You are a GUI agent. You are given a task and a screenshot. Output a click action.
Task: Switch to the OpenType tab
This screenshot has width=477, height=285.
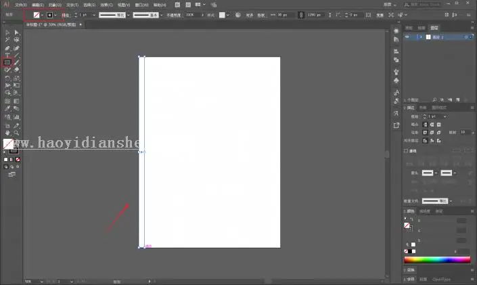pyautogui.click(x=441, y=279)
